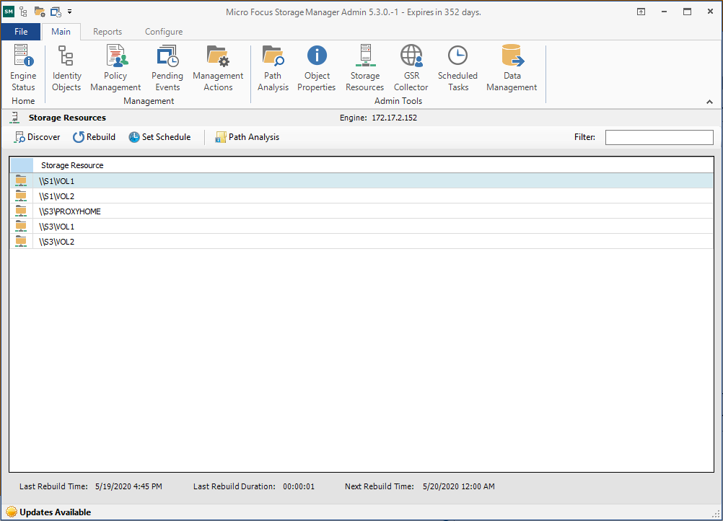Click the Filter input field
Viewport: 723px width, 521px height.
(659, 137)
